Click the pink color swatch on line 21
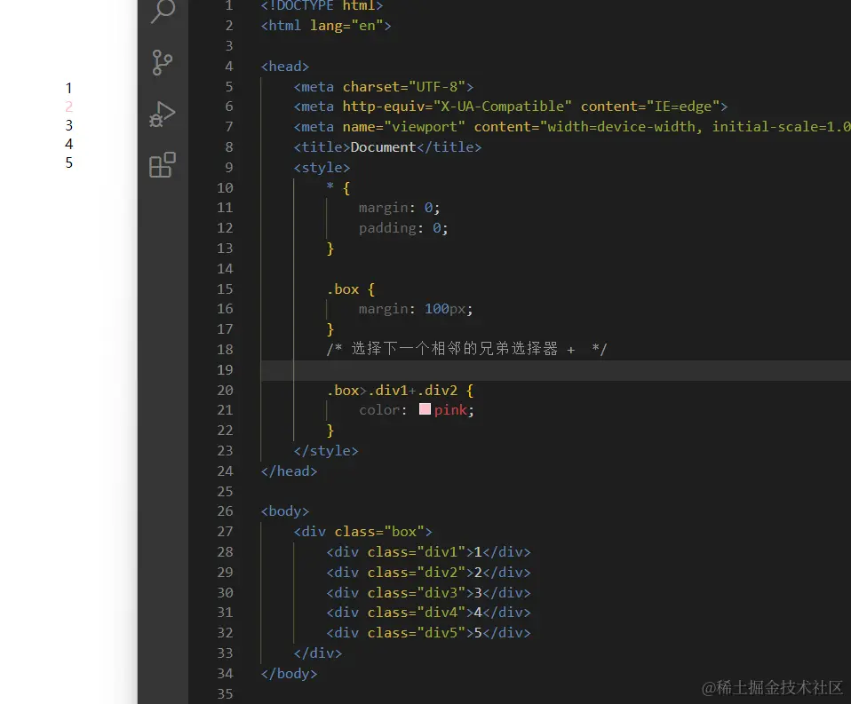The height and width of the screenshot is (704, 851). click(x=425, y=409)
